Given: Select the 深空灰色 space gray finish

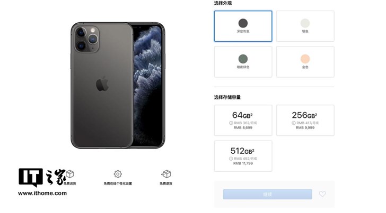Looking at the screenshot, I should (x=243, y=26).
